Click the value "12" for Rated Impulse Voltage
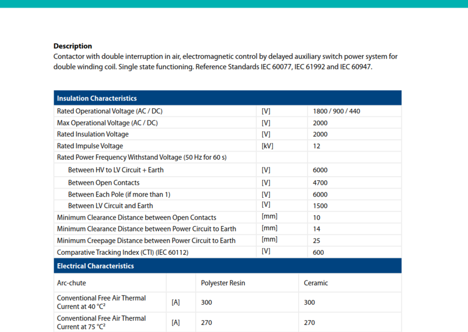This screenshot has width=468, height=332. 316,146
